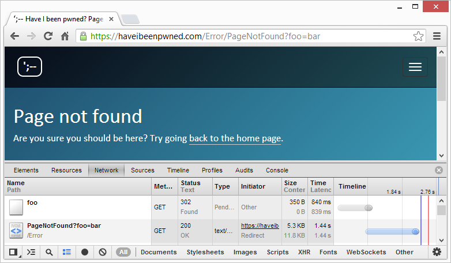Open DevTools settings gear icon
Screen dimensions: 451x263
437,252
